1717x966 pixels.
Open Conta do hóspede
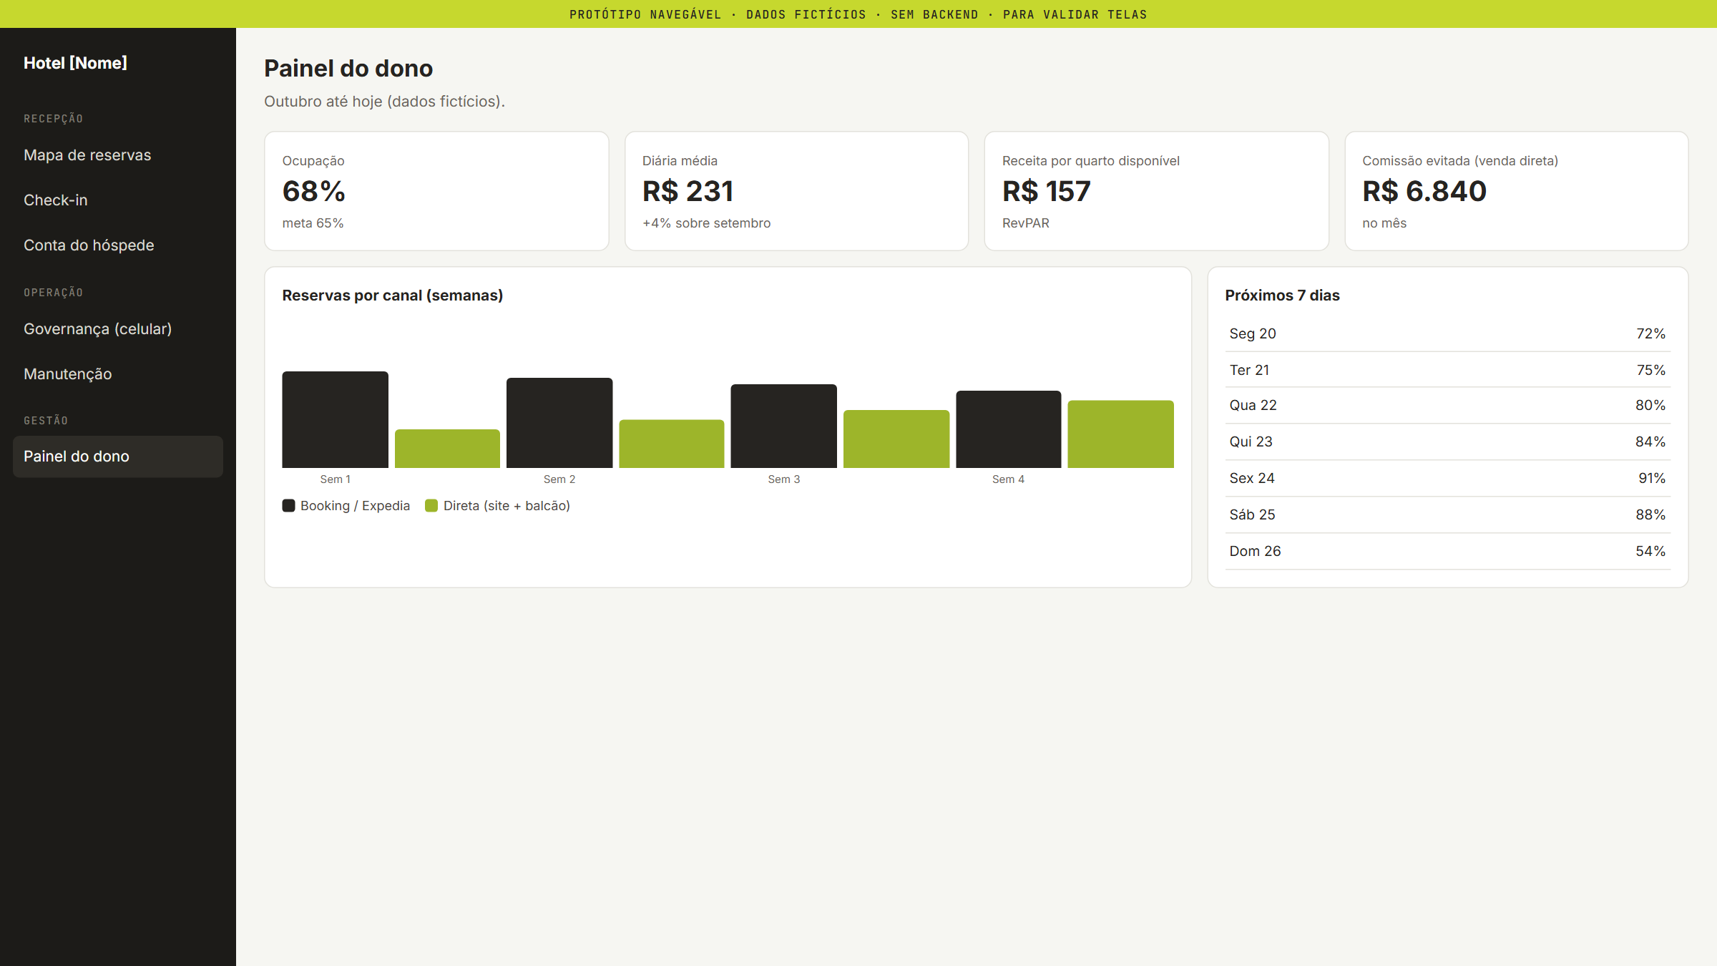(117, 245)
